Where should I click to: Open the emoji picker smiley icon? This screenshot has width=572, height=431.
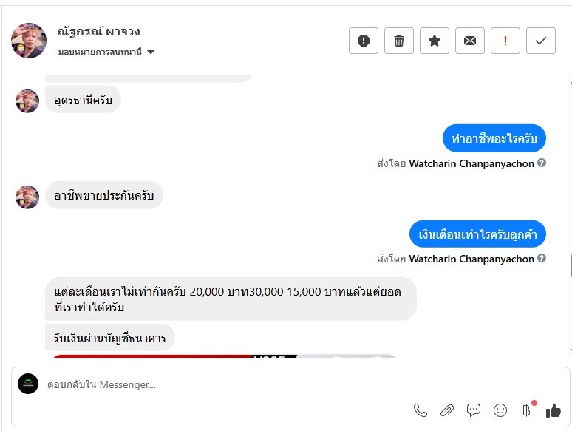click(x=500, y=410)
